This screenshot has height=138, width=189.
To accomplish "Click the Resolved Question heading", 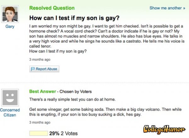I will pyautogui.click(x=52, y=8).
